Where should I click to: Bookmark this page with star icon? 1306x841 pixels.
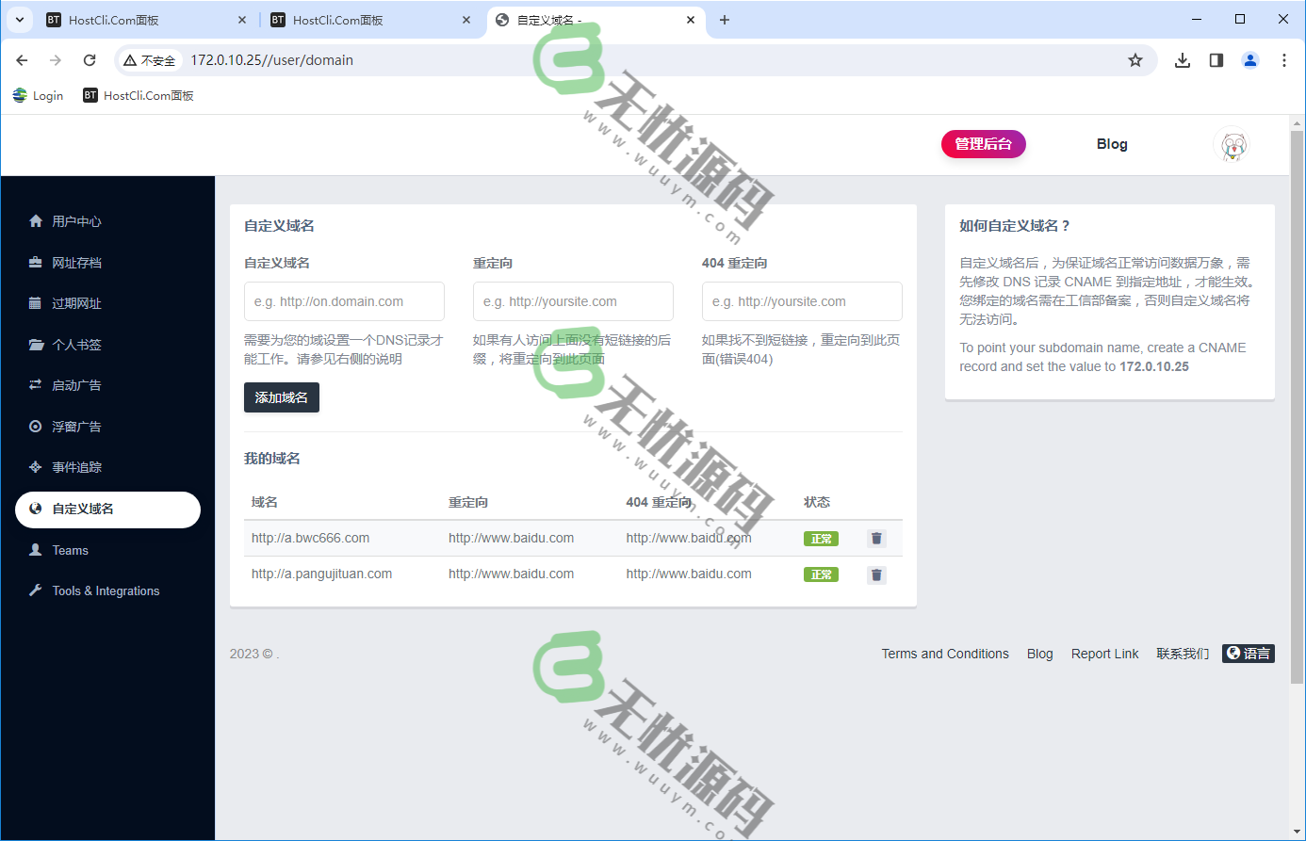[x=1135, y=60]
